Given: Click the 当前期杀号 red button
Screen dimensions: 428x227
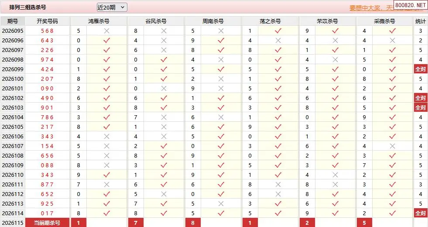Looking at the screenshot, I should coord(47,223).
